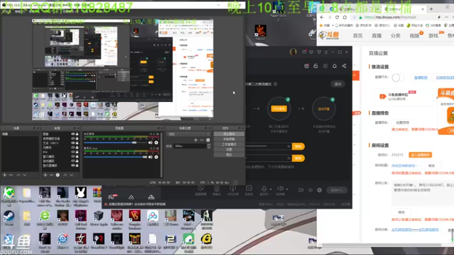This screenshot has width=454, height=255.
Task: Click the lock icon in Douyu tool header
Action: point(316,66)
